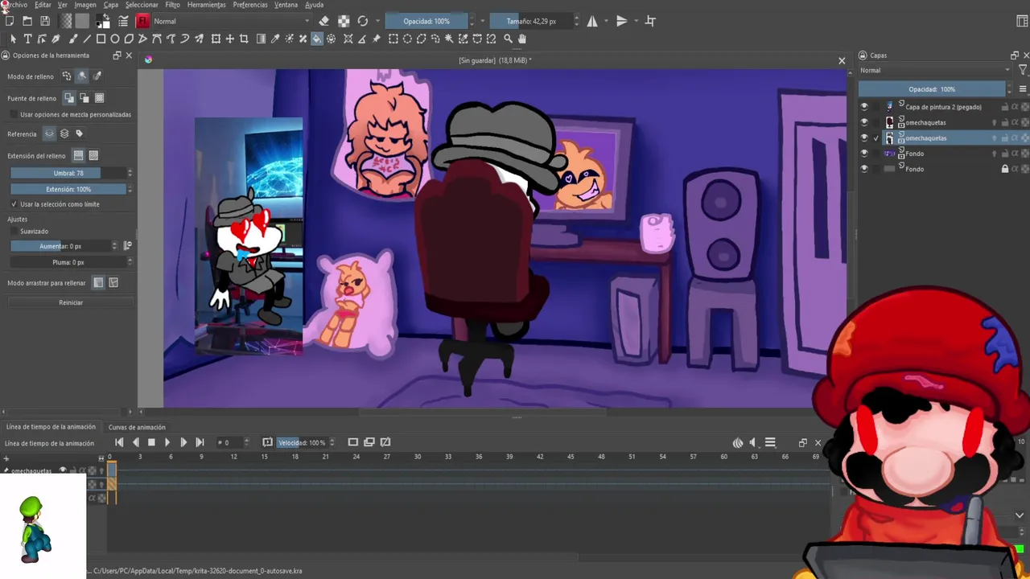The image size is (1030, 579).
Task: Select the Text tool
Action: (x=27, y=39)
